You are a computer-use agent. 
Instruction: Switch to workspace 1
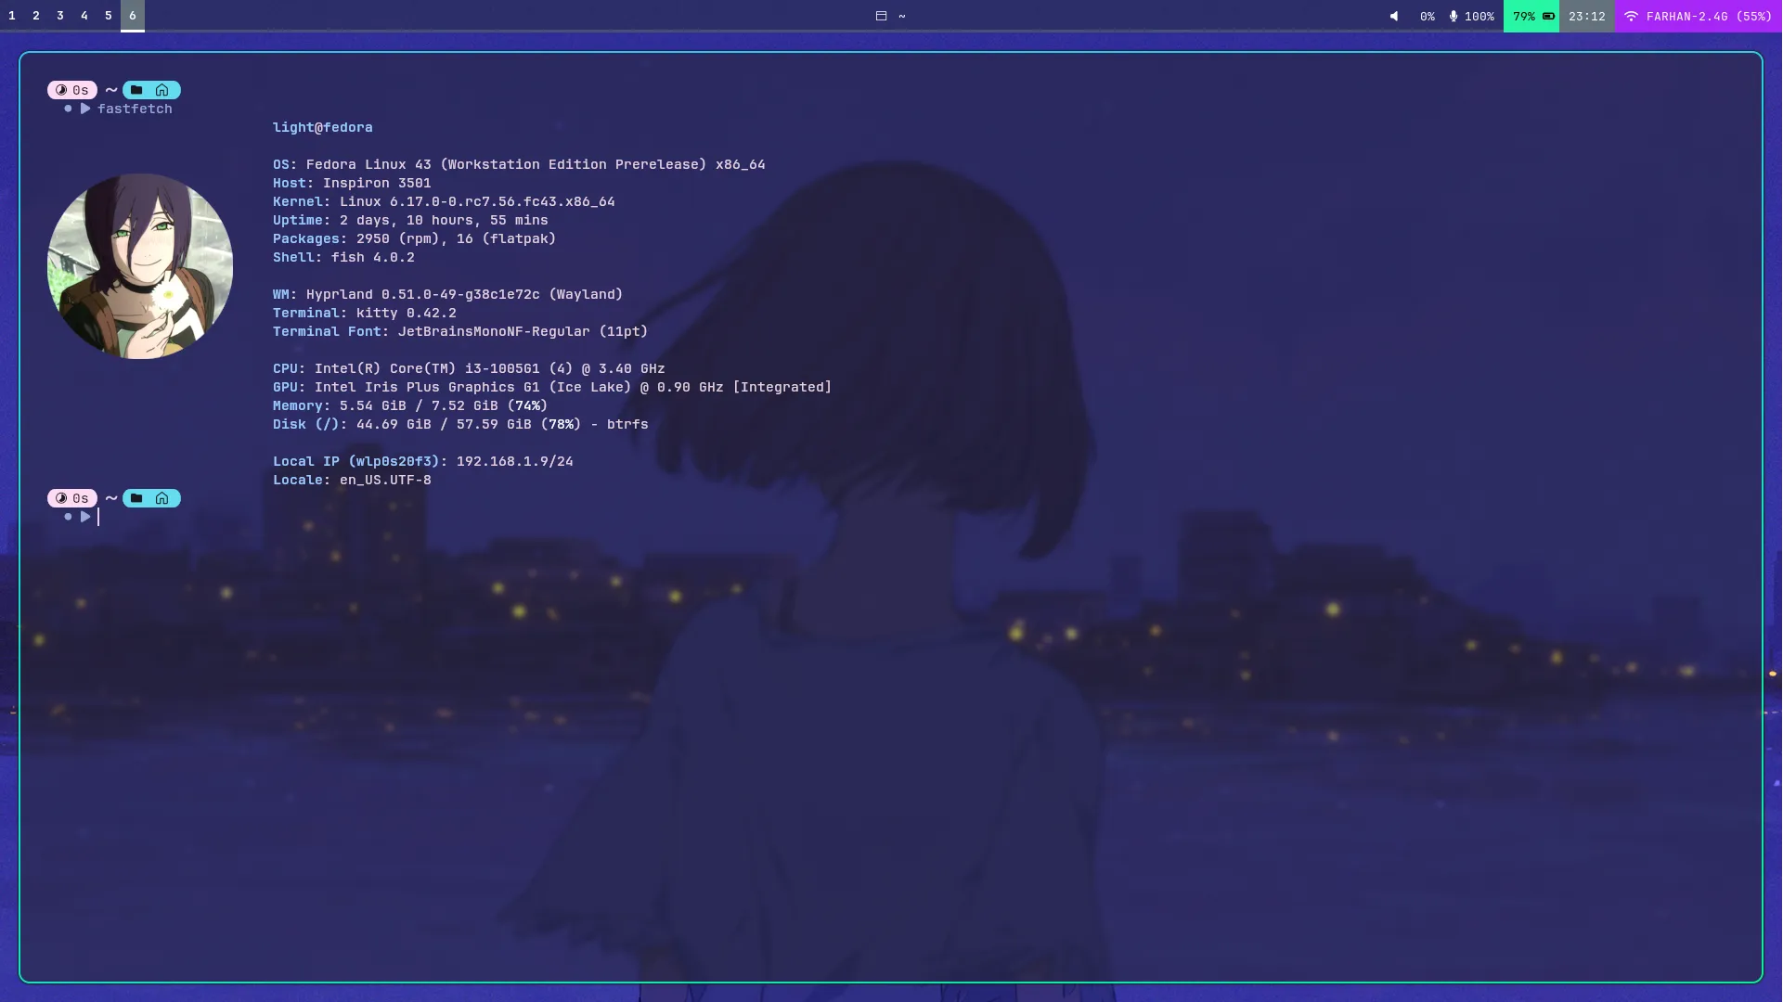(12, 16)
